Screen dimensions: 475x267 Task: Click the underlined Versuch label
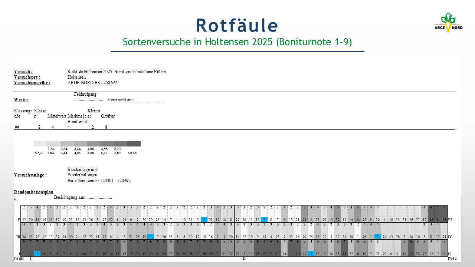[23, 72]
